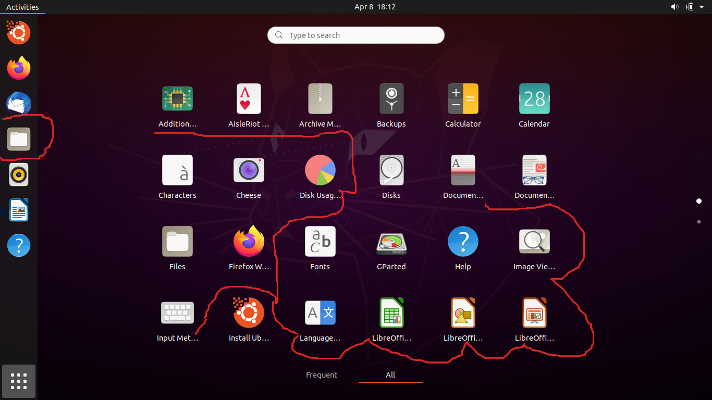Switch to the Frequent tab
Image resolution: width=712 pixels, height=400 pixels.
tap(322, 375)
